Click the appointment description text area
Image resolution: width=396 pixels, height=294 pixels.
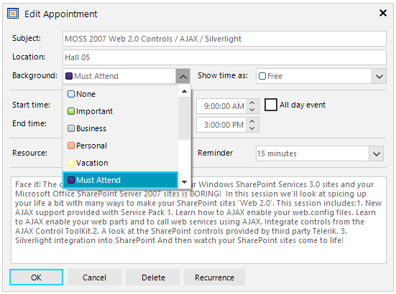(198, 220)
